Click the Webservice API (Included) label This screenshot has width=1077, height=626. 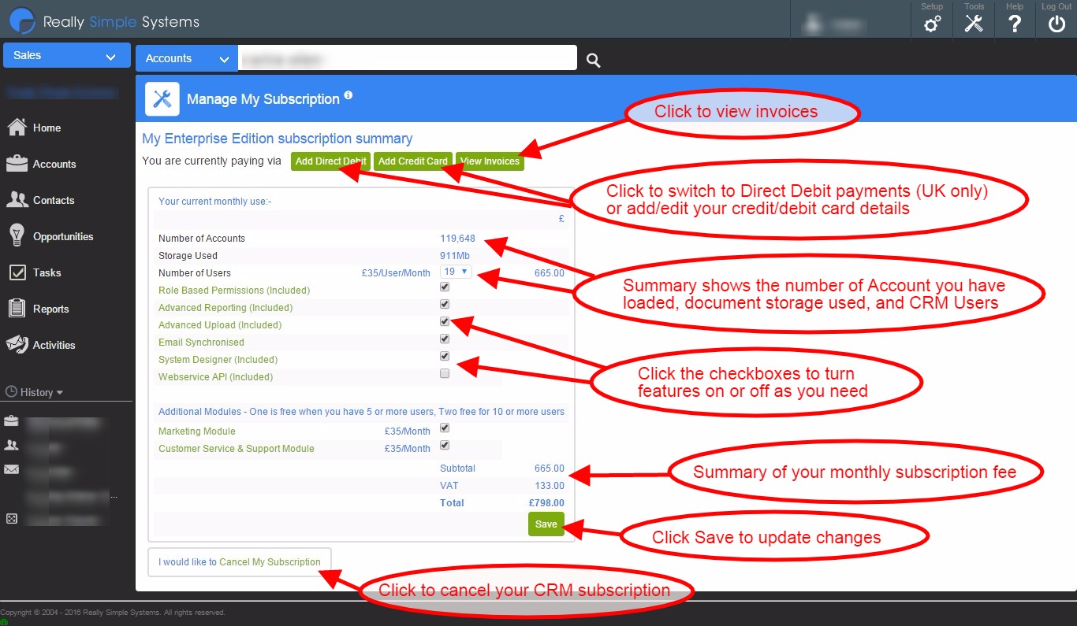pyautogui.click(x=215, y=377)
